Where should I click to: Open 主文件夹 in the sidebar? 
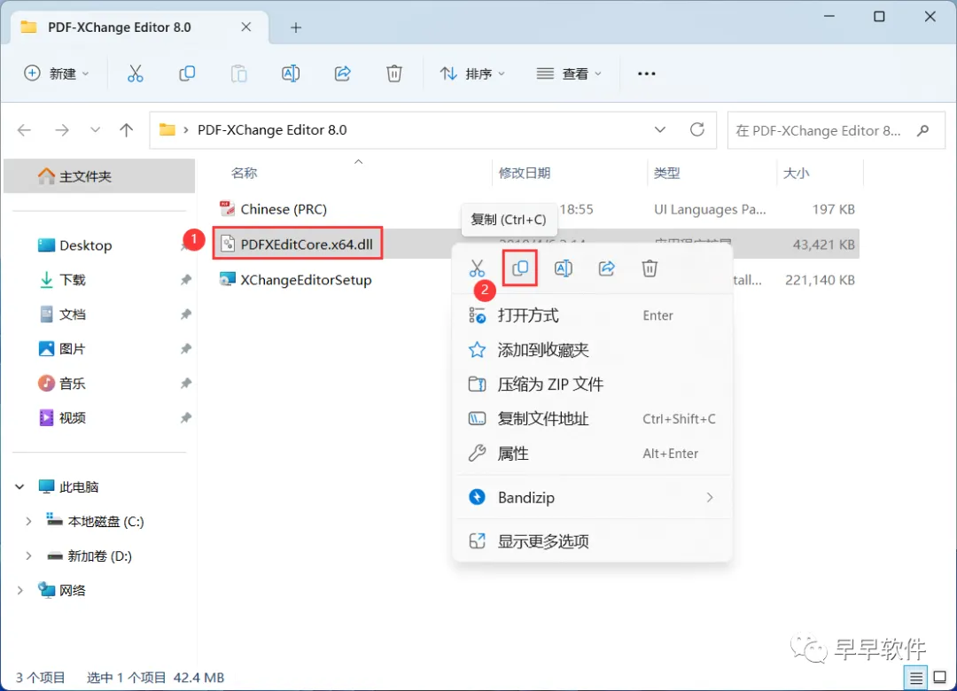99,176
